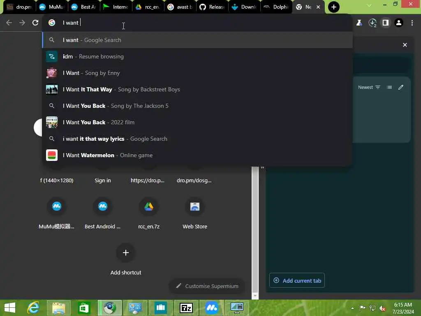Image resolution: width=421 pixels, height=316 pixels.
Task: Switch to the rcc_en Google Drive tab
Action: (x=148, y=7)
